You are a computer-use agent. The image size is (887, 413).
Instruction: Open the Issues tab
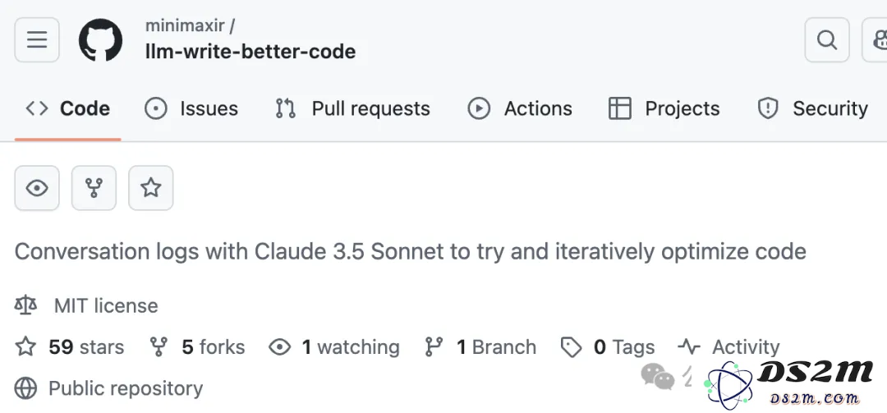tap(191, 108)
